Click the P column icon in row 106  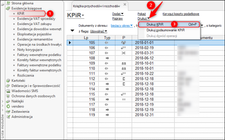click(123, 48)
